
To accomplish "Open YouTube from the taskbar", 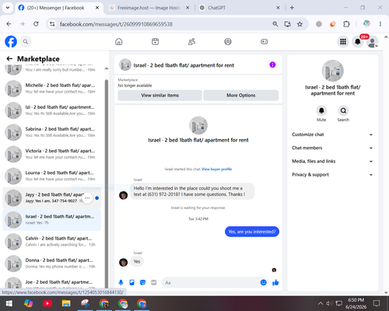I will point(47,303).
